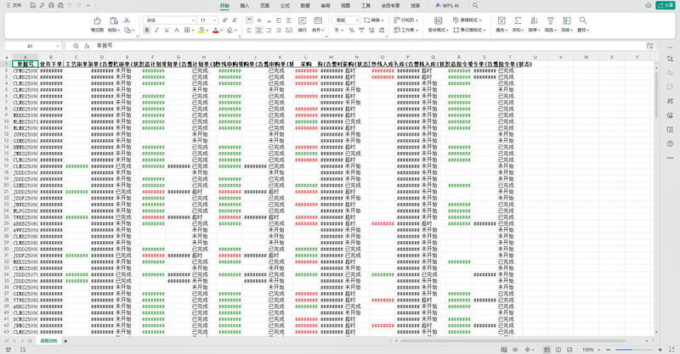Screen dimensions: 680x354
Task: Click the Find (查找) magnifier icon
Action: click(584, 20)
